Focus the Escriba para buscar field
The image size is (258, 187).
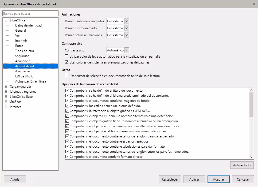click(x=30, y=14)
